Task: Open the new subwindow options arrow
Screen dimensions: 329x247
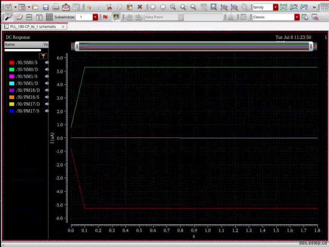Action: click(x=29, y=7)
